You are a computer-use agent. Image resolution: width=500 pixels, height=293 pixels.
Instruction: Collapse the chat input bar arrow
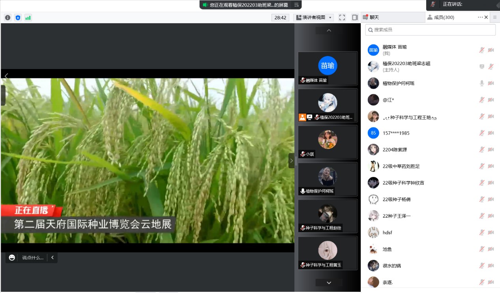tap(52, 258)
